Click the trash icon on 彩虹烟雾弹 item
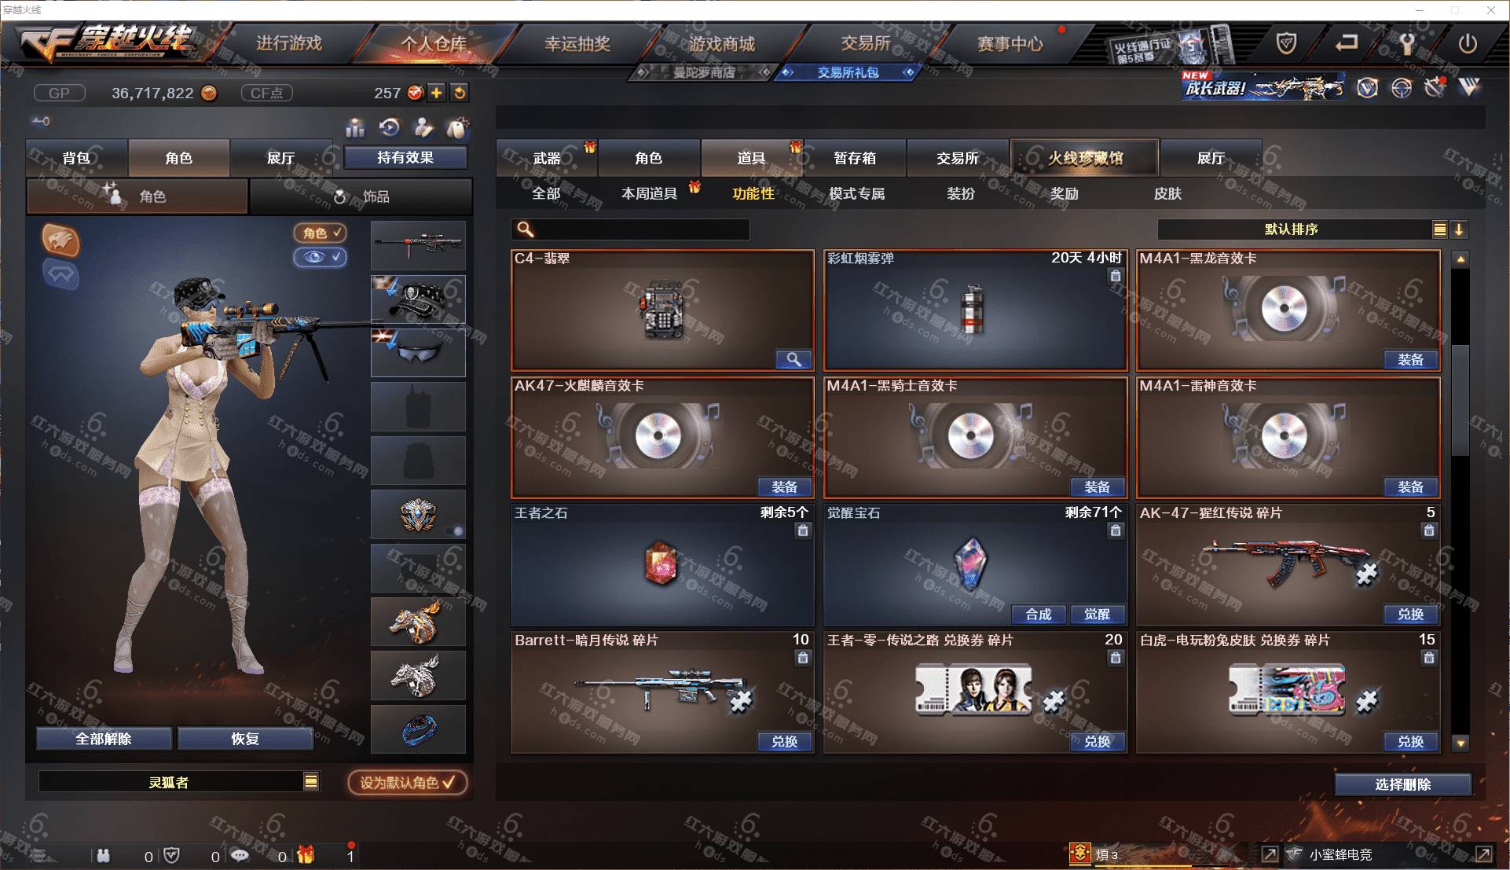Viewport: 1510px width, 870px height. [x=1115, y=276]
